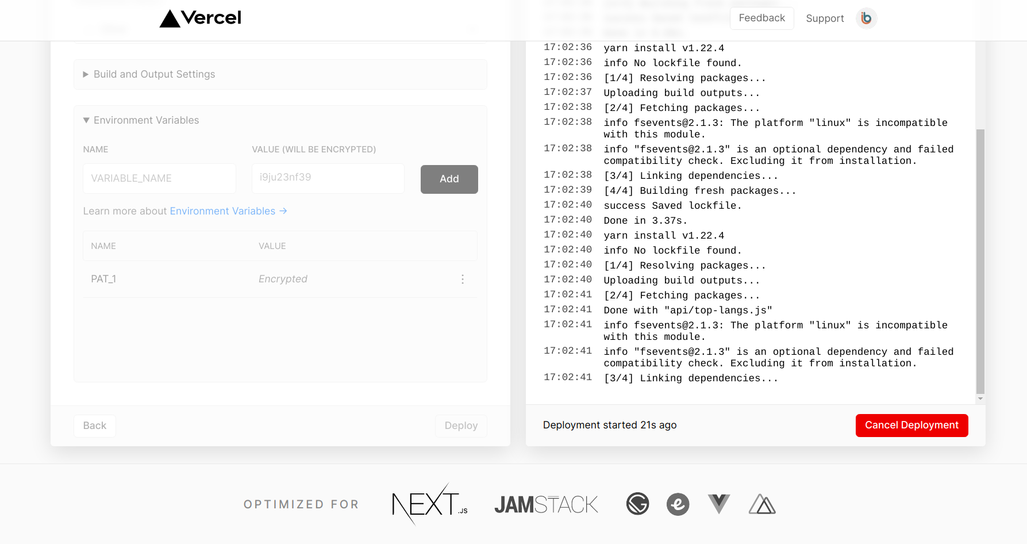
Task: Click the Vue logo icon
Action: click(x=718, y=504)
